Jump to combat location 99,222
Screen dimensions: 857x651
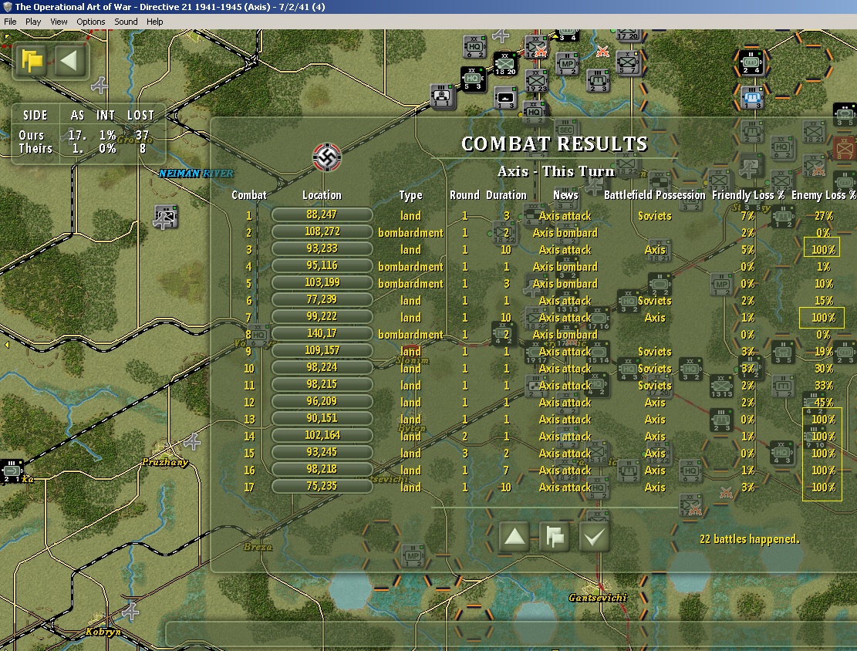(322, 316)
